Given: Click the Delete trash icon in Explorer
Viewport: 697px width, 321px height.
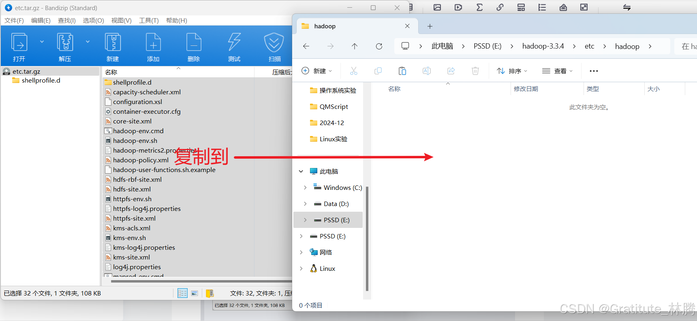Looking at the screenshot, I should (x=475, y=71).
